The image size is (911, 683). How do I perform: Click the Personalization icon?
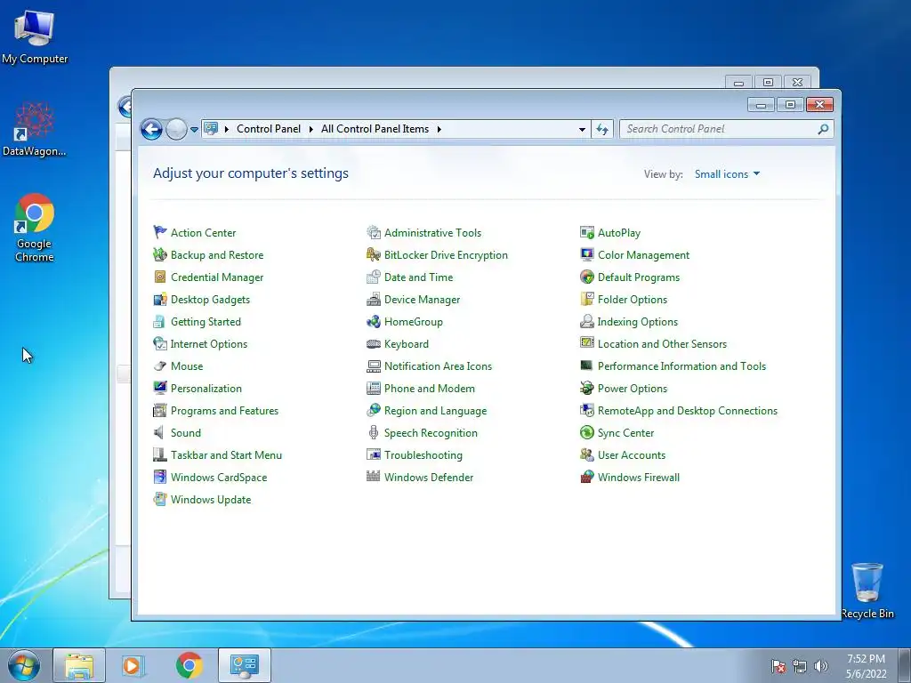coord(160,388)
